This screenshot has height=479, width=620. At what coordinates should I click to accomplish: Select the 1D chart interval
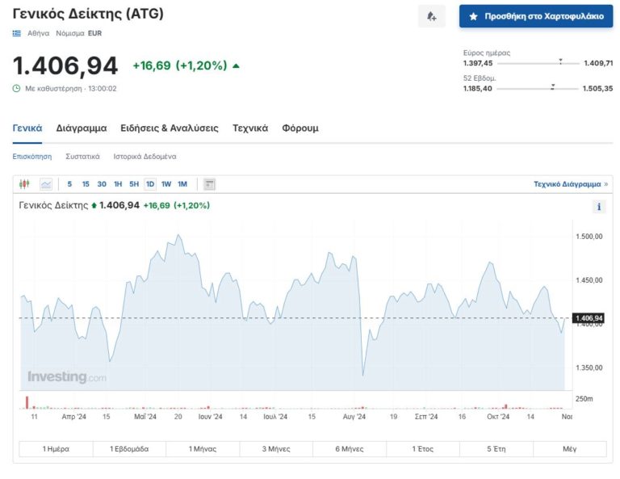[x=149, y=184]
